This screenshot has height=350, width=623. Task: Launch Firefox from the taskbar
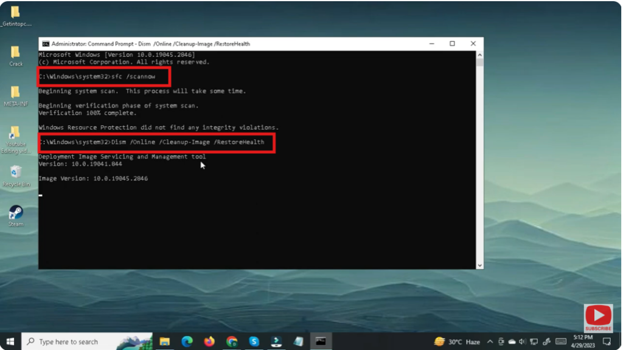click(209, 341)
